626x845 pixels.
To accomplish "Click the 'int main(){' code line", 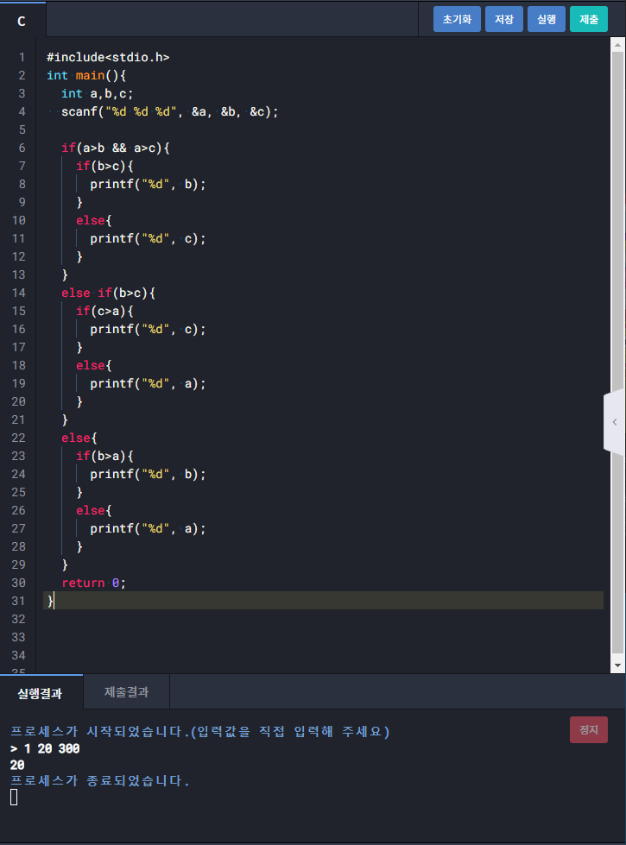I will coord(86,75).
